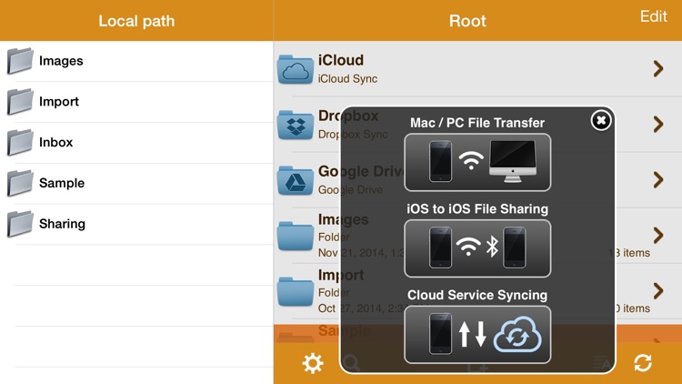Click the search magnifier icon behind popup

pos(351,363)
